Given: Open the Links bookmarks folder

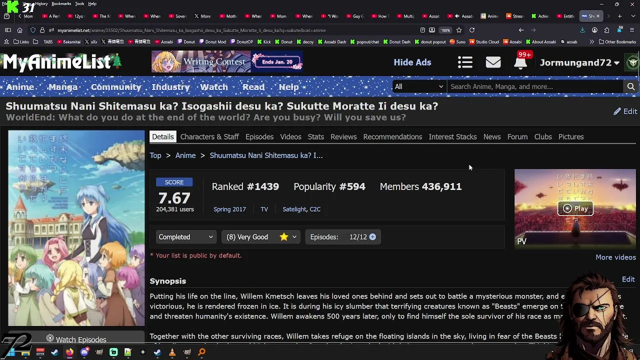Looking at the screenshot, I should 21,42.
